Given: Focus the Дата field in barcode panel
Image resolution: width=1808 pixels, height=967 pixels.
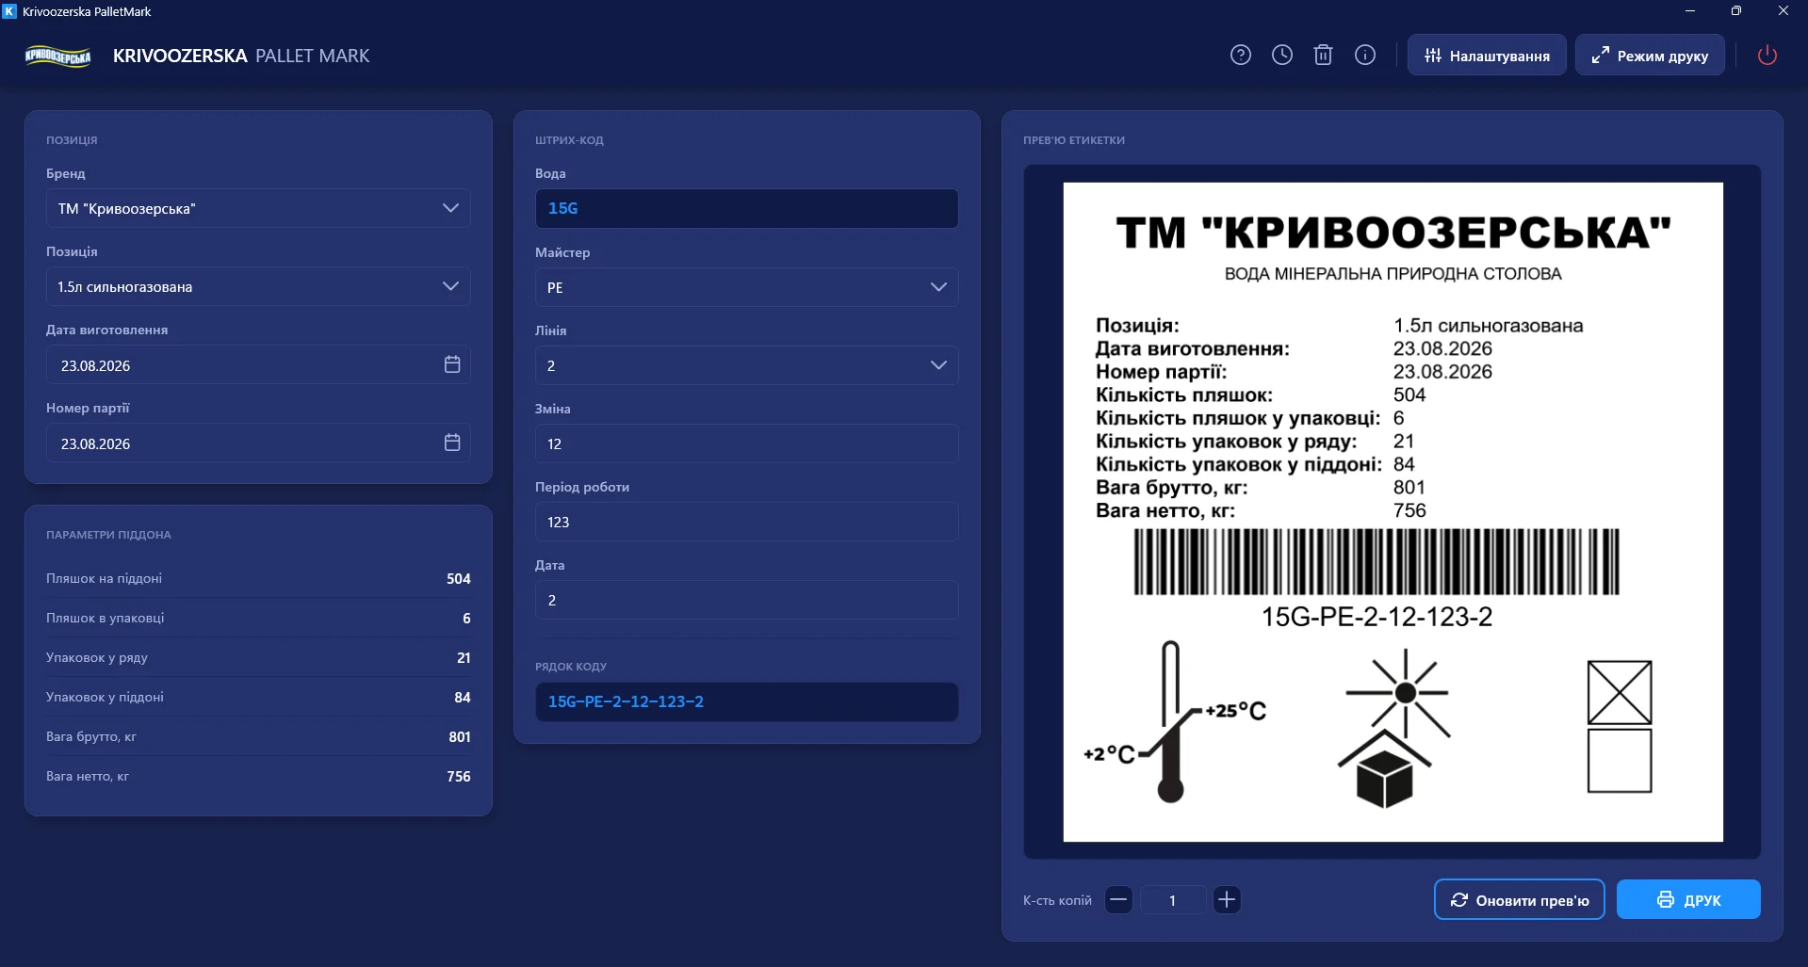Looking at the screenshot, I should click(x=747, y=600).
